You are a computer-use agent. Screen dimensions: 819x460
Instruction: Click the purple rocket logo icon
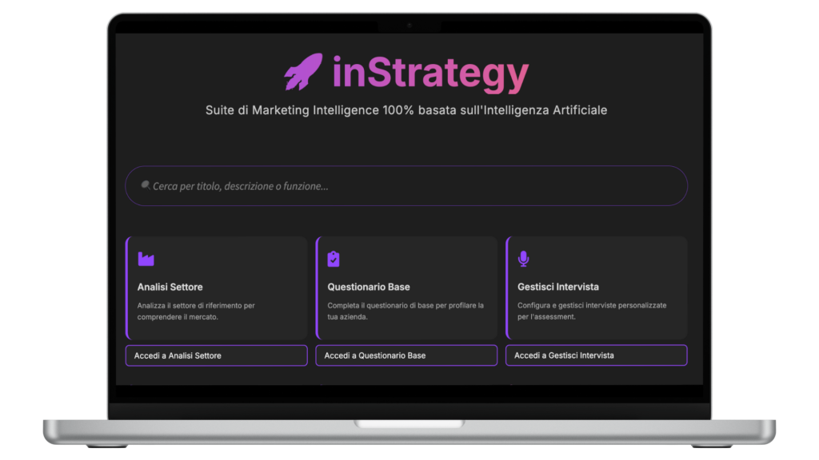(304, 72)
